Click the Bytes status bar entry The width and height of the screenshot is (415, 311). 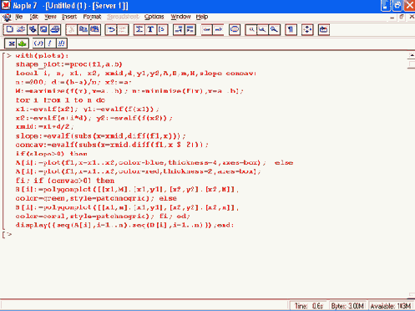347,306
